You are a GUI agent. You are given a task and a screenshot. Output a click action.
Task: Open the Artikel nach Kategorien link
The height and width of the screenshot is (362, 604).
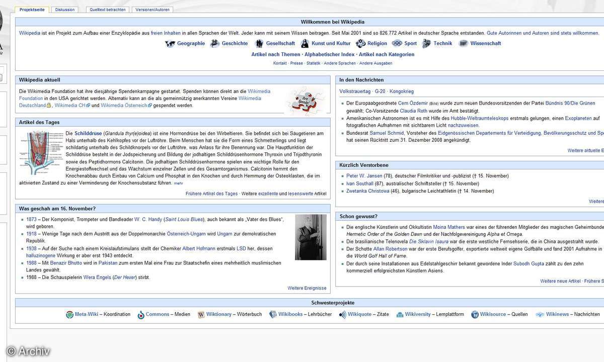coord(387,54)
